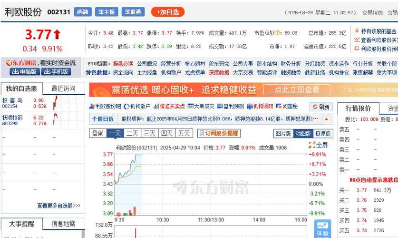The height and width of the screenshot is (238, 398).
Task: Open the 龙虎榜单 link
Action: coord(195,73)
